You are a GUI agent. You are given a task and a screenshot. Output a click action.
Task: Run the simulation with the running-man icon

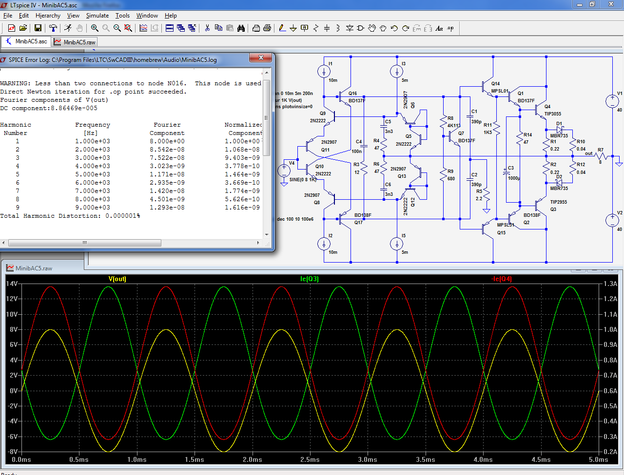coord(68,28)
